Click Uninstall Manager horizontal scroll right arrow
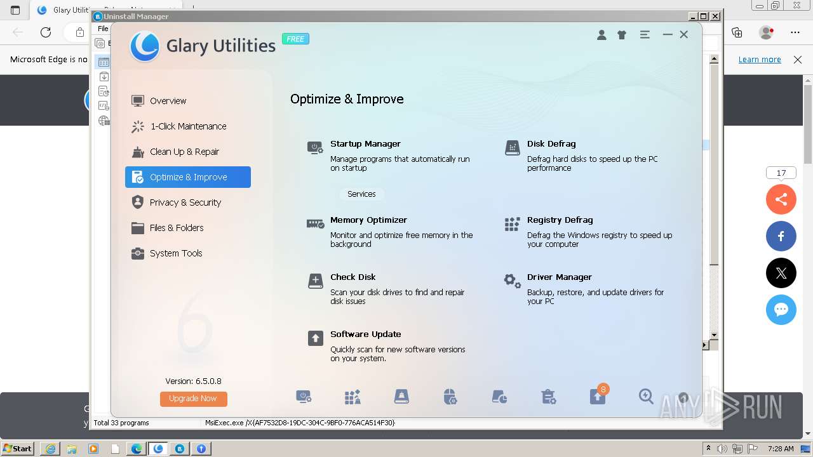813x457 pixels. point(704,345)
